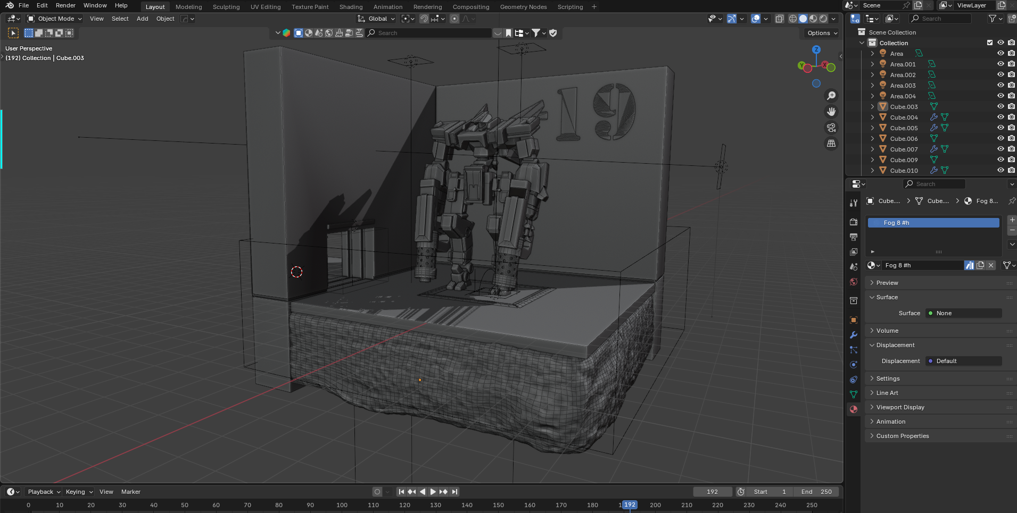This screenshot has height=513, width=1017.
Task: Open the Modifiers properties tab wrench icon
Action: tap(854, 335)
